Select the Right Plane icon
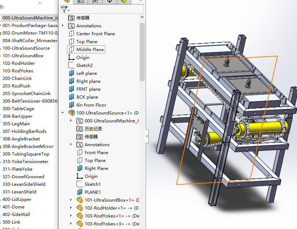The height and width of the screenshot is (229, 297). (x=80, y=168)
